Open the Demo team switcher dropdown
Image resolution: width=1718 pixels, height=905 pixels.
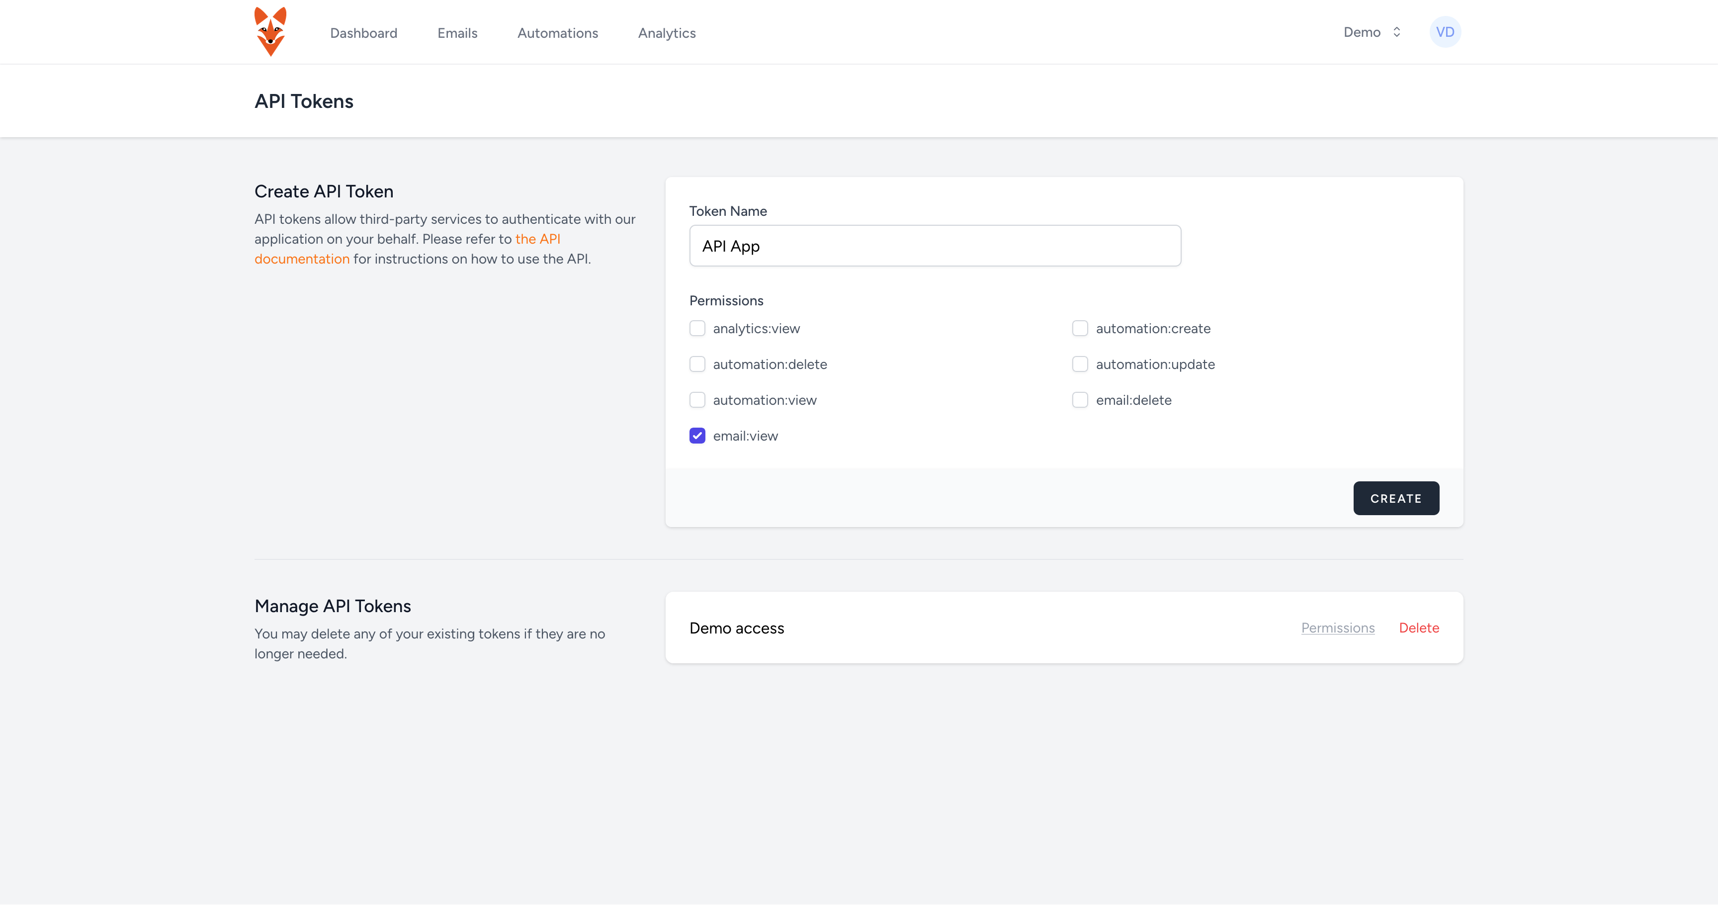point(1371,31)
